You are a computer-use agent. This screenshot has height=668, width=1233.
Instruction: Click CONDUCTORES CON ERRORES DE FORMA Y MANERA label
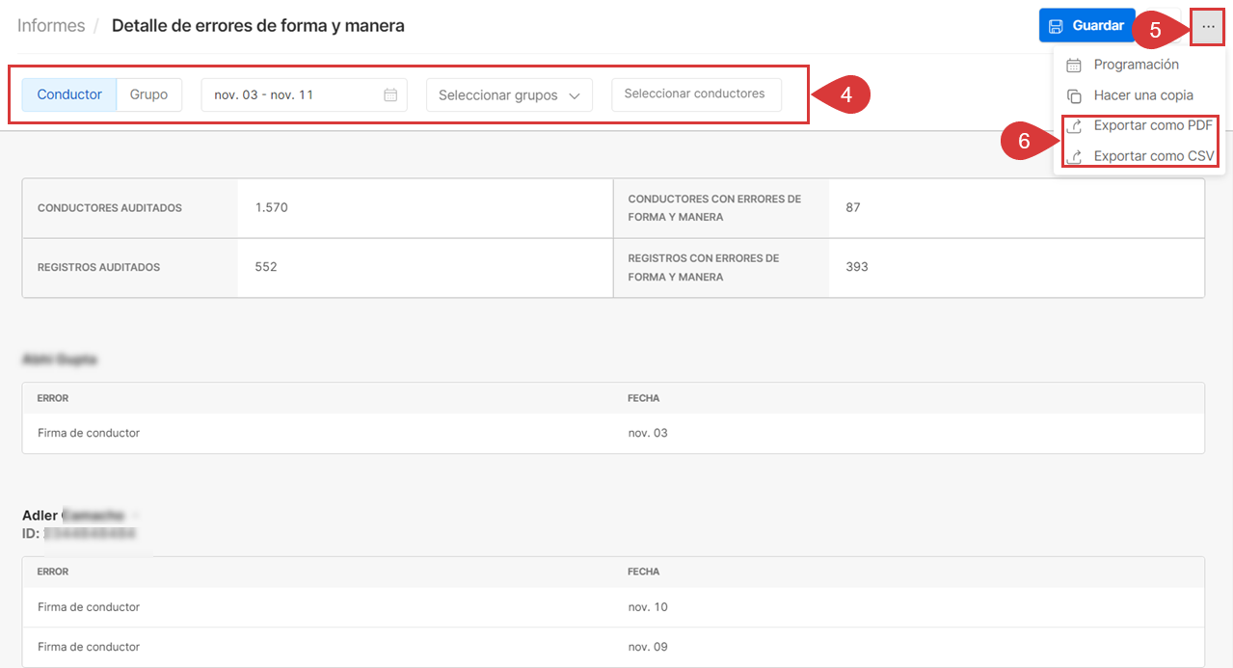(x=714, y=208)
